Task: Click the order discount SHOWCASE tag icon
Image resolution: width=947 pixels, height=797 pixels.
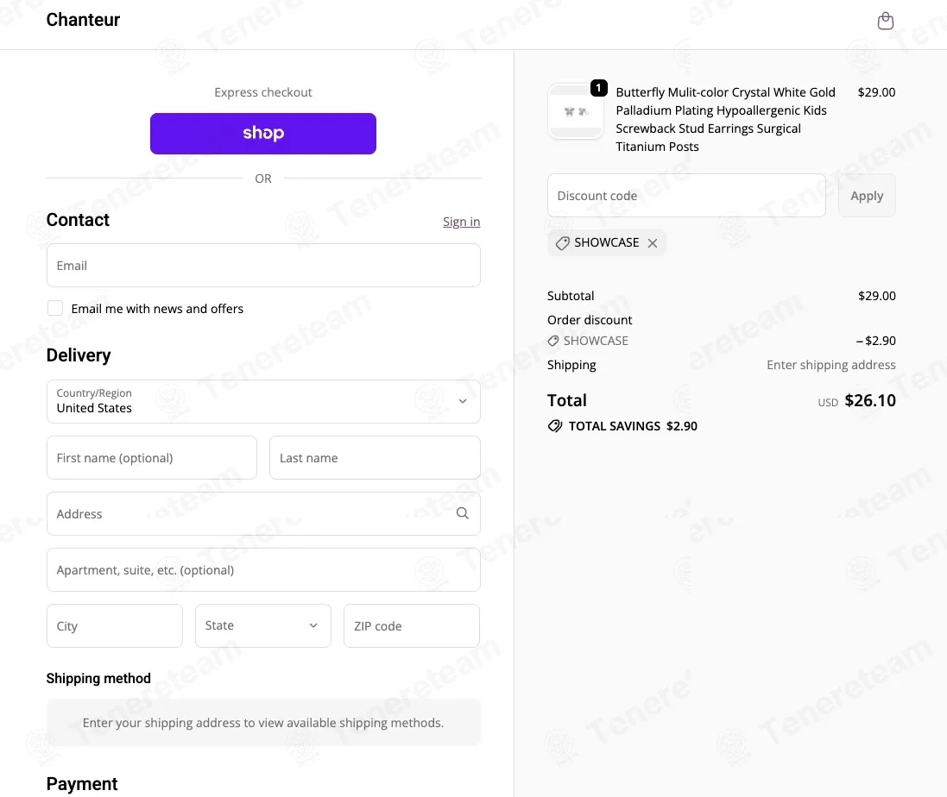Action: point(552,341)
